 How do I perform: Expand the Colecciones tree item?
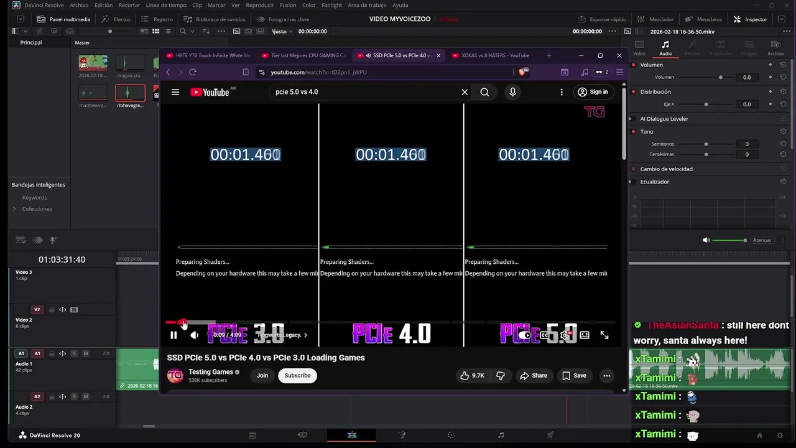(14, 208)
